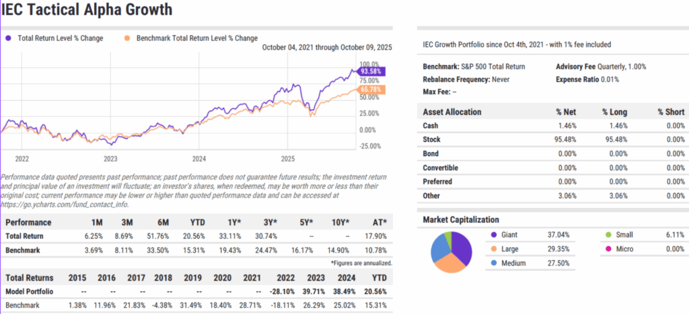Screen dimensions: 689x314
Task: Click the 2023 label on chart axis
Action: coord(110,159)
